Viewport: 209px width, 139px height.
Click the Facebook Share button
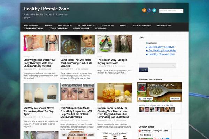[x=175, y=99]
